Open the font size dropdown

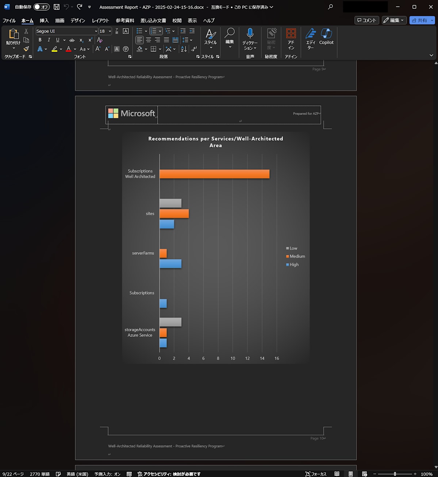109,31
